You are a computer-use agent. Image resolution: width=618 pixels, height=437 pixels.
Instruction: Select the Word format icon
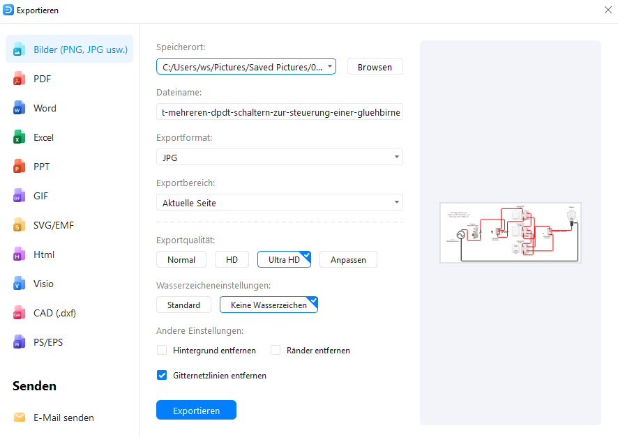pyautogui.click(x=20, y=109)
